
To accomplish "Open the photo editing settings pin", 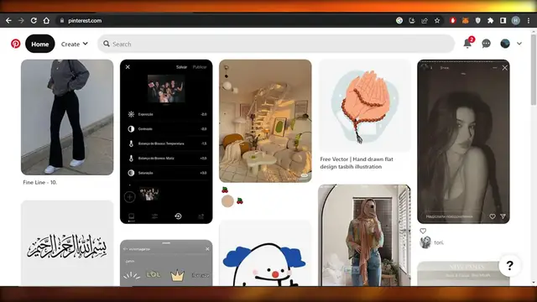I will [166, 142].
